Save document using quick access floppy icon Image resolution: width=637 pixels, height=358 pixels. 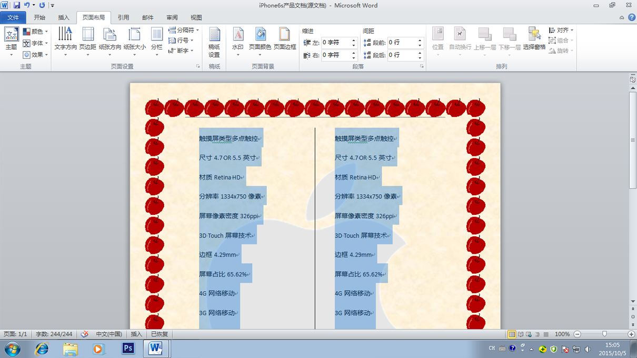pyautogui.click(x=17, y=5)
